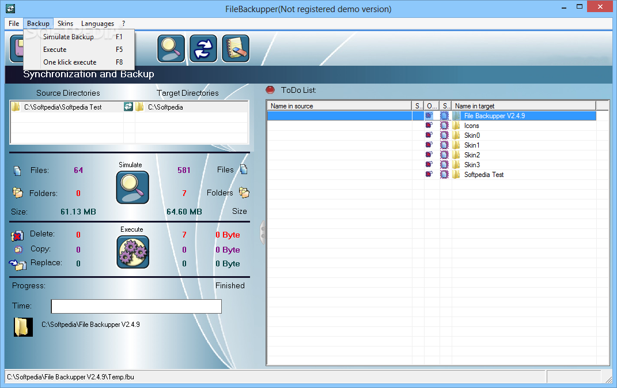Viewport: 617px width, 388px height.
Task: Open the question mark help menu
Action: pyautogui.click(x=123, y=24)
